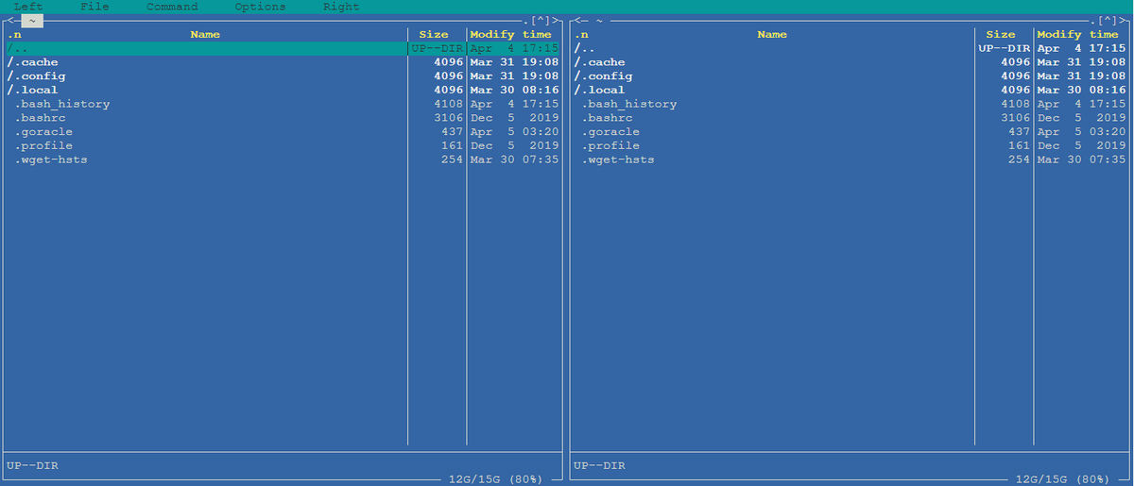
Task: Click the ~ path label in left panel
Action: [33, 20]
